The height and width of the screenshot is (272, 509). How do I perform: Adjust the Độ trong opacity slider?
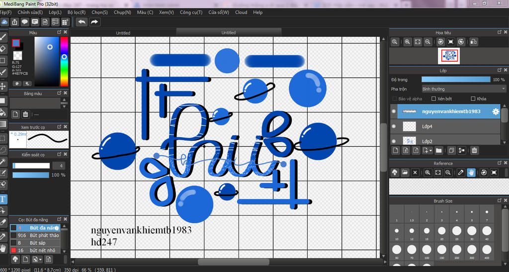pos(456,80)
